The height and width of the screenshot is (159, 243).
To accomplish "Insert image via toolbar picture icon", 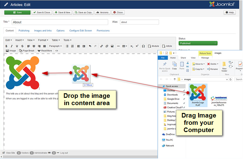I will [112, 46].
